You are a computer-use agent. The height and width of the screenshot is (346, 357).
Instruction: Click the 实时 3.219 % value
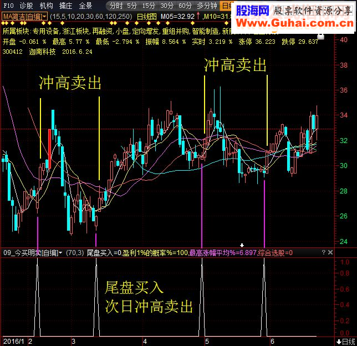[x=212, y=42]
